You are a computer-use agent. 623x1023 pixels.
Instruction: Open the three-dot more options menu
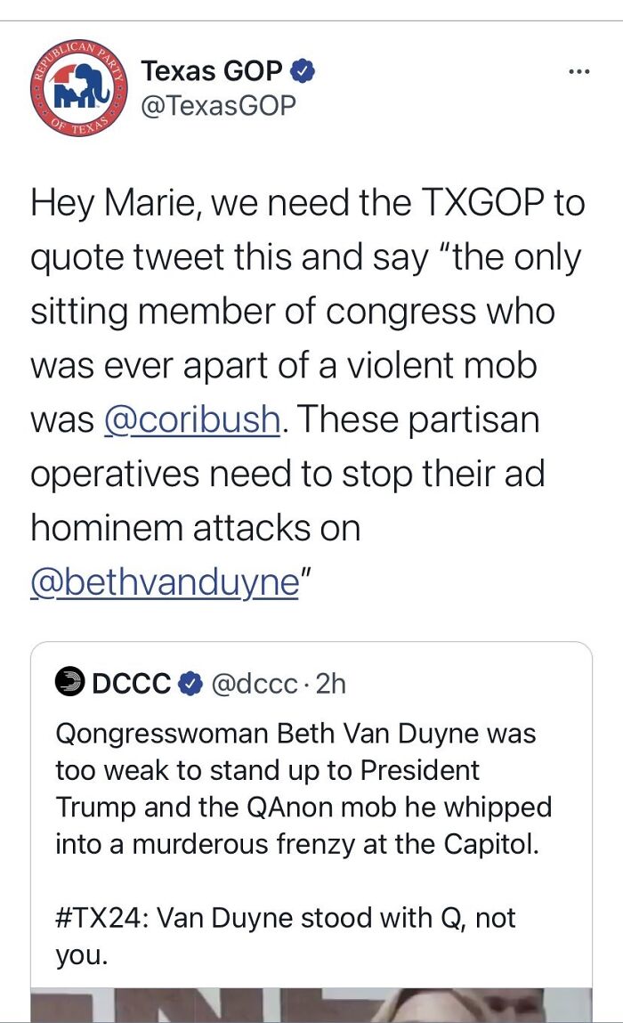(579, 72)
